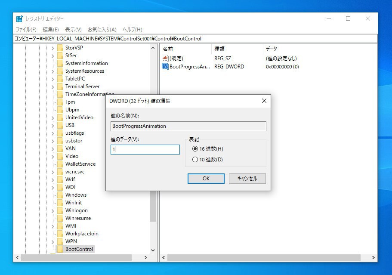The height and width of the screenshot is (275, 392).
Task: Click the (値の設定なし) data cell
Action: (281, 58)
